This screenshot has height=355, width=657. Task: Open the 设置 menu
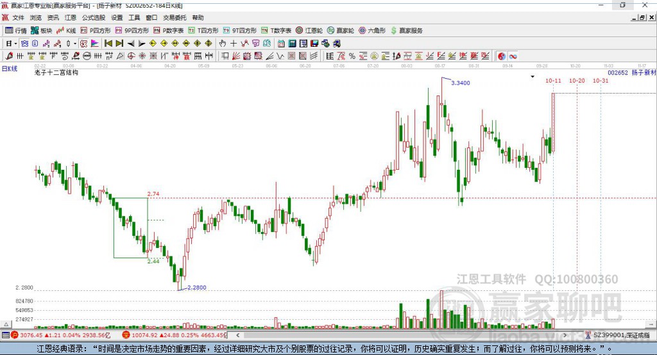click(x=117, y=17)
